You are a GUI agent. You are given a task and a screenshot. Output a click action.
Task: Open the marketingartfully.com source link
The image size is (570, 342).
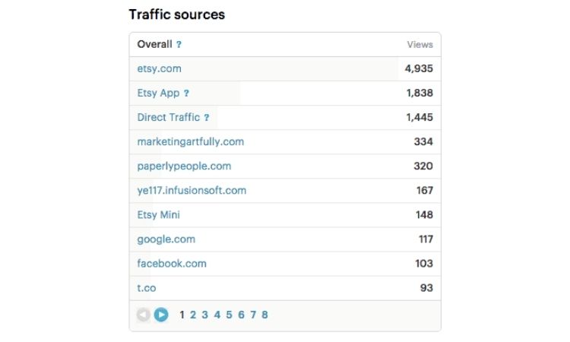pyautogui.click(x=191, y=142)
